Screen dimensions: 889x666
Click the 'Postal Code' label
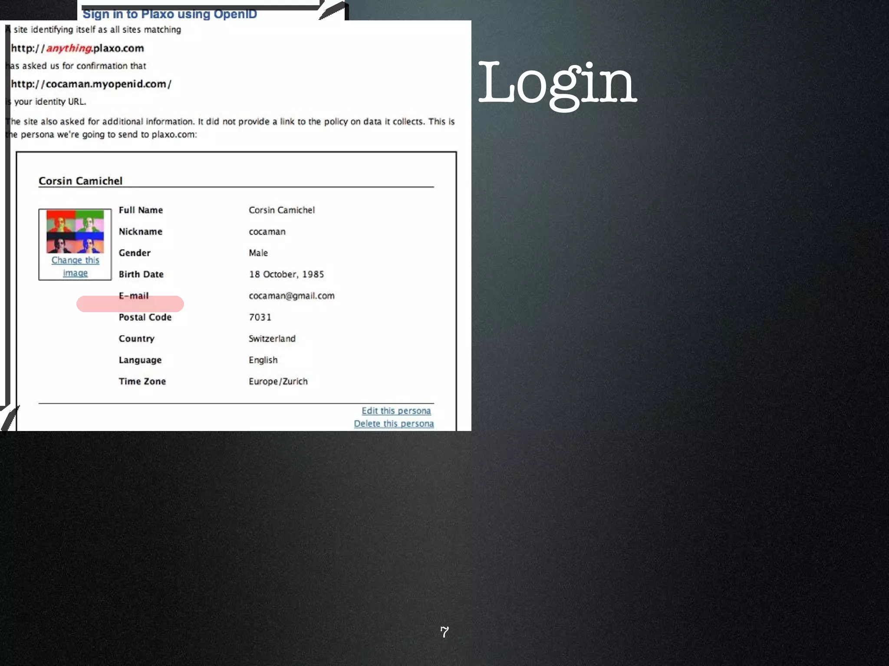point(145,317)
